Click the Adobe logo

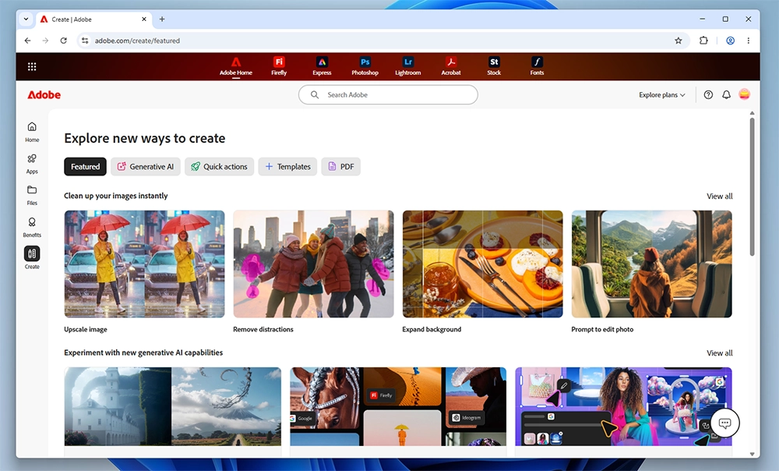click(44, 94)
